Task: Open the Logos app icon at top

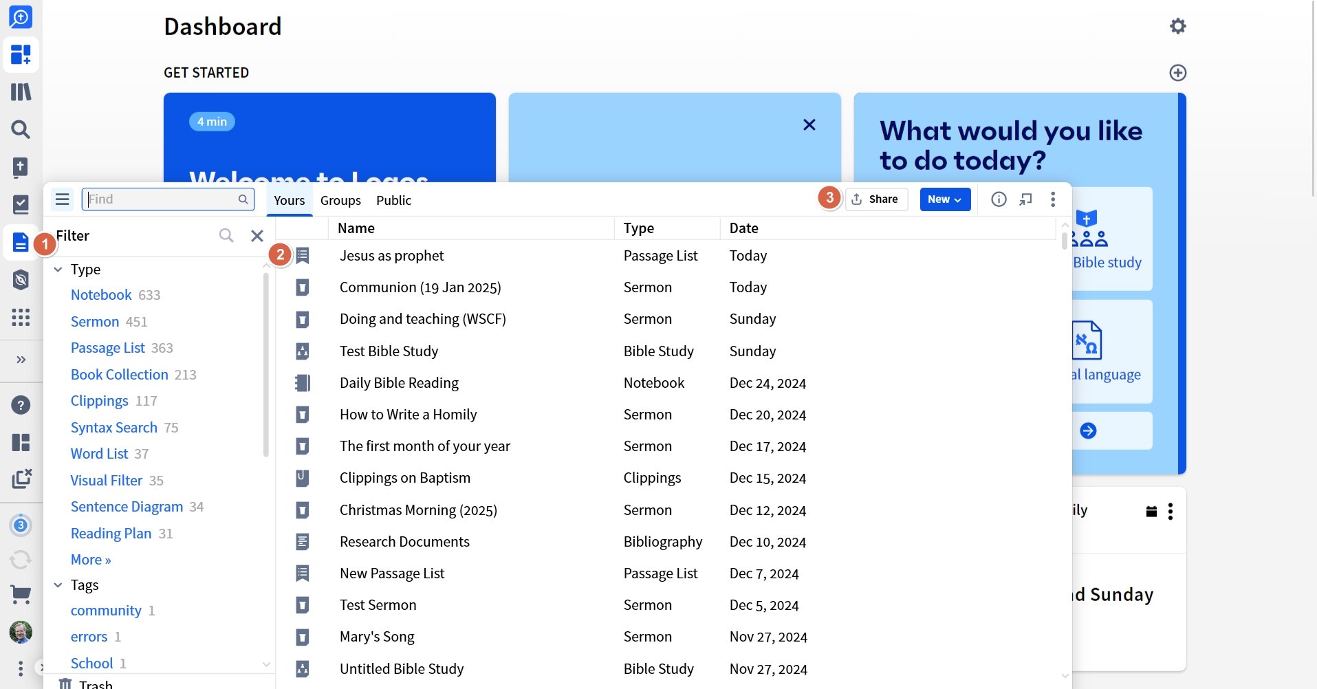Action: [x=21, y=17]
